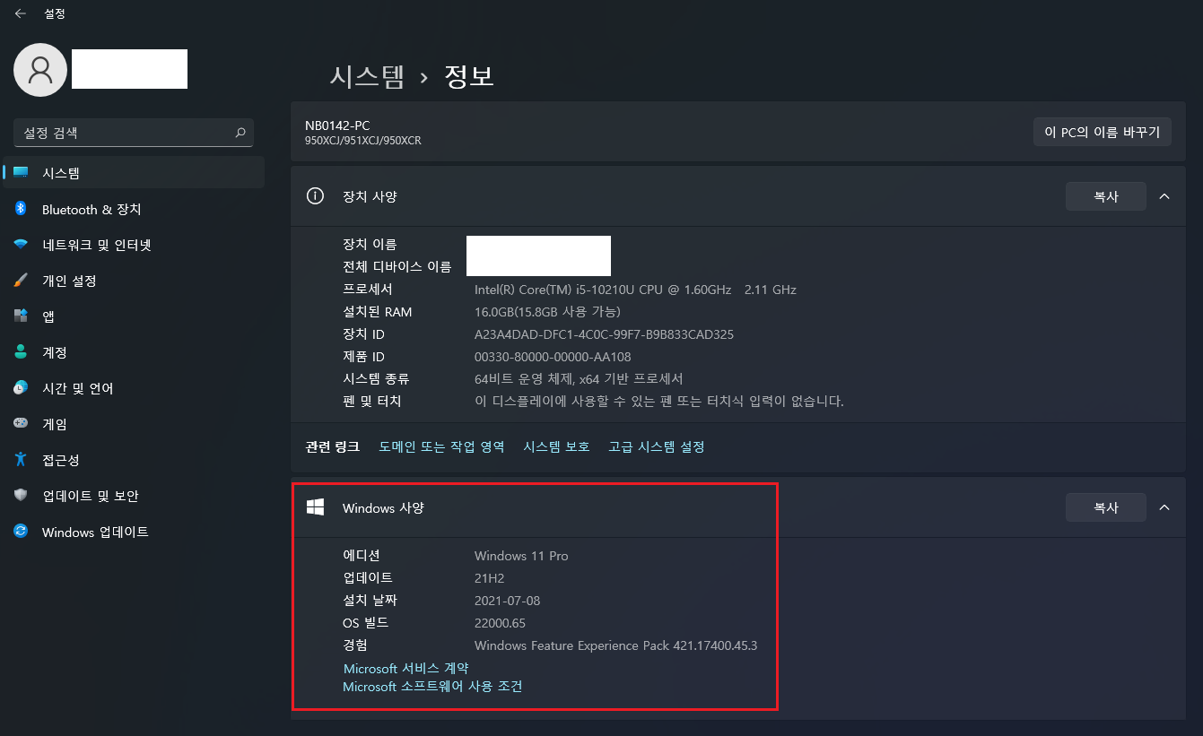Click the 2021-07-08 install date value

coord(508,601)
